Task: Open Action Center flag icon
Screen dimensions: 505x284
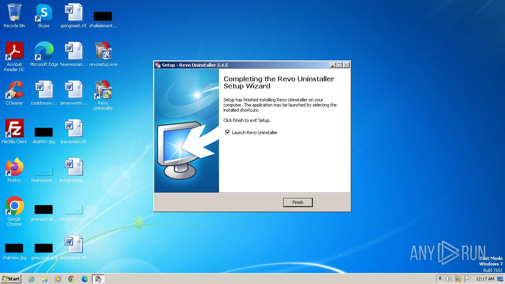Action: coord(468,279)
